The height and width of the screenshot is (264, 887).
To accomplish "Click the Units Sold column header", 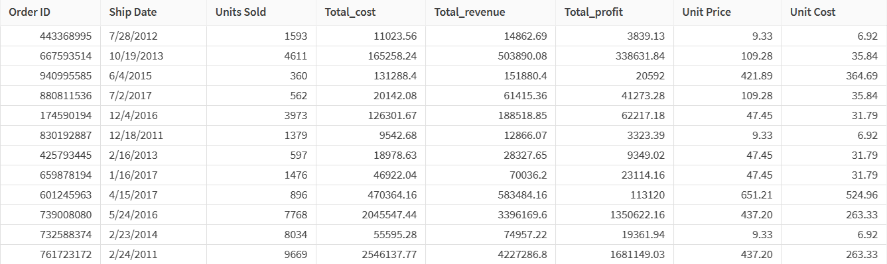I will (261, 13).
